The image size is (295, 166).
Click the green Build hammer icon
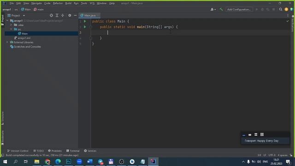221,9
